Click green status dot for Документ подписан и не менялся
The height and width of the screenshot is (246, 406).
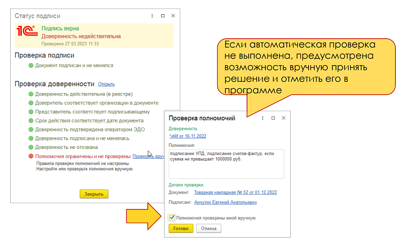click(31, 66)
